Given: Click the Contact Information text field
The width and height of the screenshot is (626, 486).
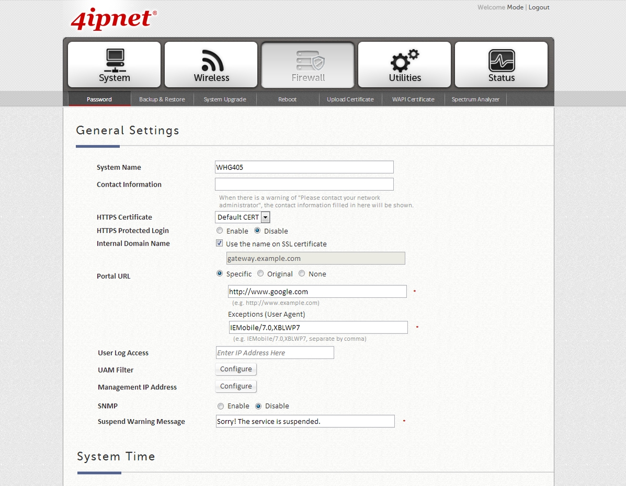Looking at the screenshot, I should point(304,184).
